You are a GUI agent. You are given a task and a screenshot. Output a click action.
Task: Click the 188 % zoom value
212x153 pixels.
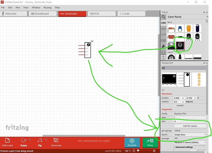[x=128, y=151]
